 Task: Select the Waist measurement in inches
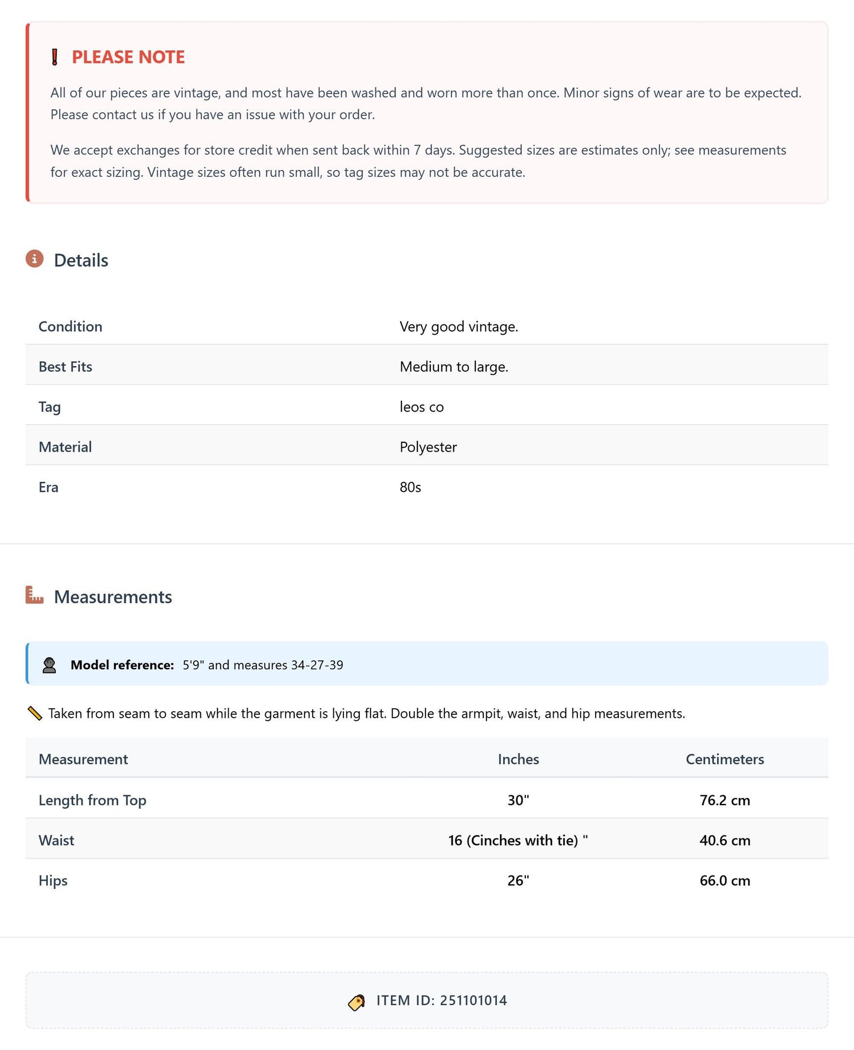[518, 840]
